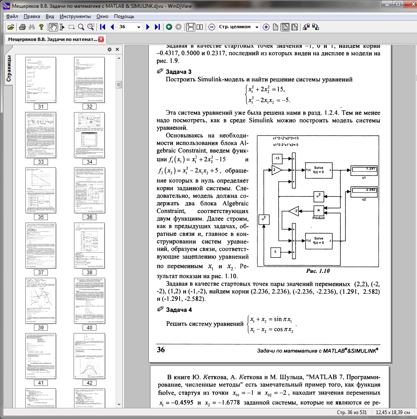Click the Print icon in toolbar
Viewport: 417px width, 419px height.
[x=23, y=27]
